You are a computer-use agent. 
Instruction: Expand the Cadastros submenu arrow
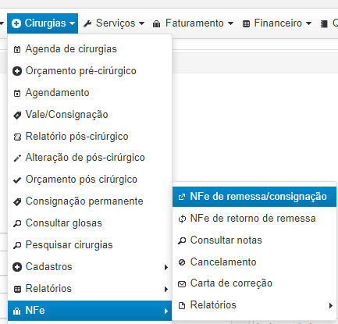click(x=166, y=267)
